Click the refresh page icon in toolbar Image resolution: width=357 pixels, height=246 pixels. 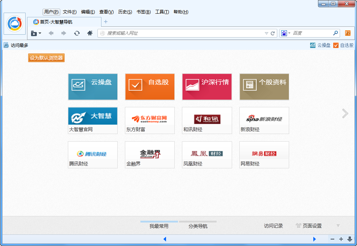[x=77, y=33]
